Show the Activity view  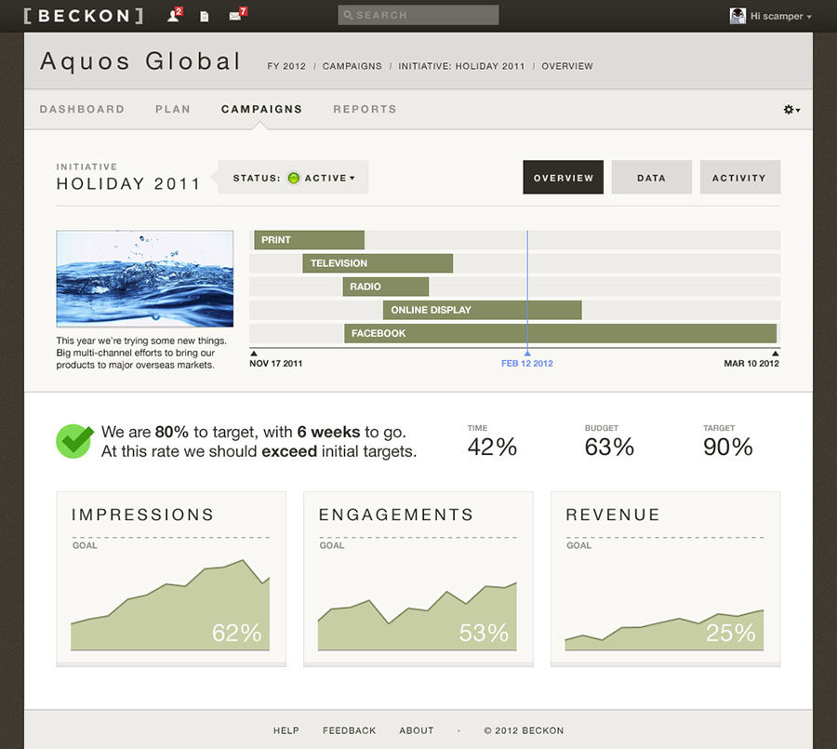click(x=740, y=178)
